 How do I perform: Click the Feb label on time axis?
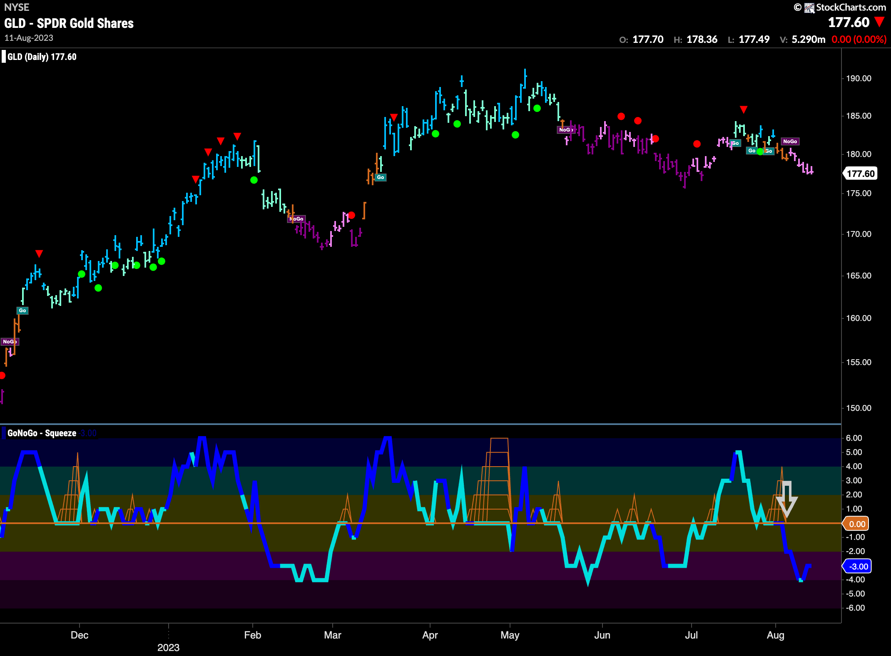tap(253, 635)
